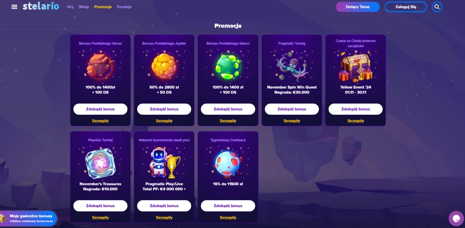Open the hamburger menu icon
This screenshot has width=465, height=228.
click(x=14, y=7)
